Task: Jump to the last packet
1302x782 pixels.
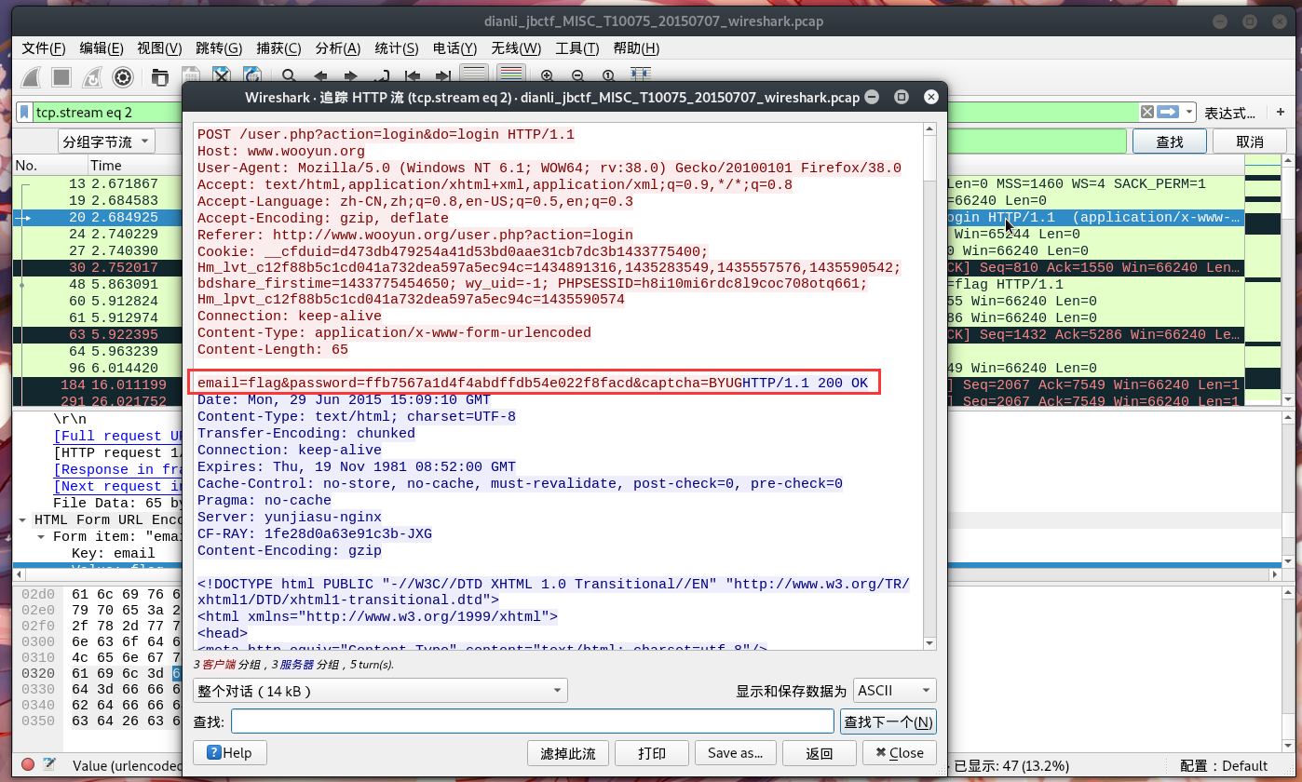Action: click(442, 77)
